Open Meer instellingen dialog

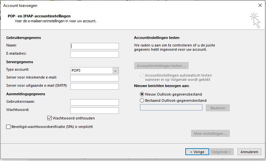210,134
